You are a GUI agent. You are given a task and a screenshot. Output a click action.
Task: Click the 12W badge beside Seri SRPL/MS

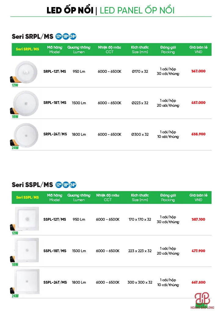pyautogui.click(x=58, y=37)
